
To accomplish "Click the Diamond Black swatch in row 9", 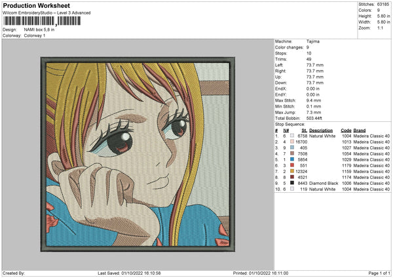I will [292, 183].
